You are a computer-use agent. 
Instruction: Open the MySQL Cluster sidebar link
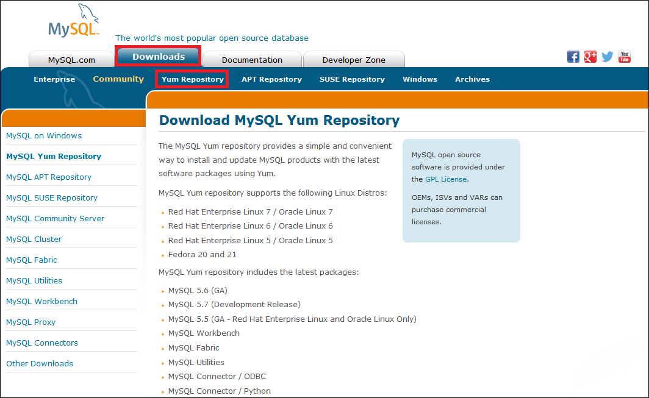click(34, 239)
